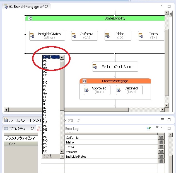
Task: Switch to the 01_BranchMortgage.erf editor tab
Action: pyautogui.click(x=26, y=7)
